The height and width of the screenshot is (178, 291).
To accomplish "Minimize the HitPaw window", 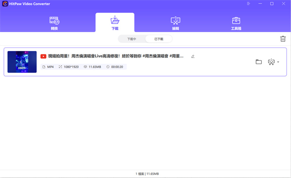I will click(x=260, y=4).
